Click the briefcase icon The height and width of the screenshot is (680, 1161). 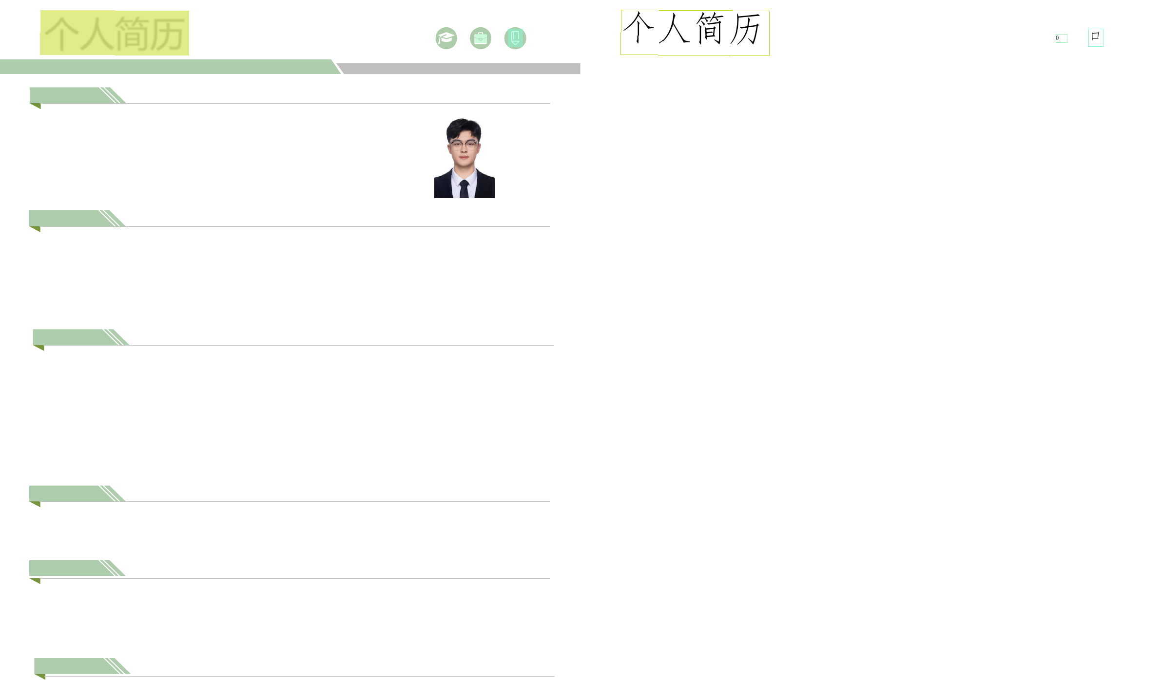(481, 38)
